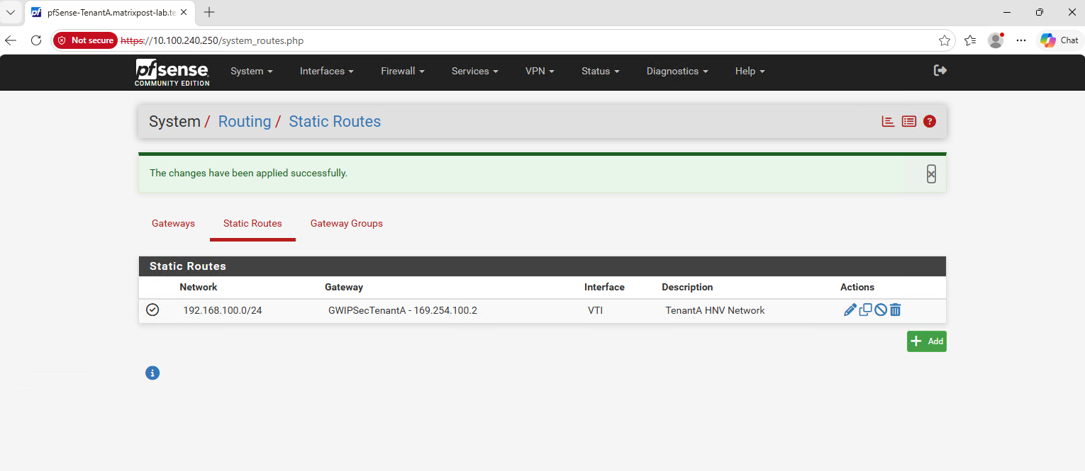This screenshot has width=1085, height=471.
Task: Edit the 192.168.100.0/24 route with pencil icon
Action: [850, 310]
